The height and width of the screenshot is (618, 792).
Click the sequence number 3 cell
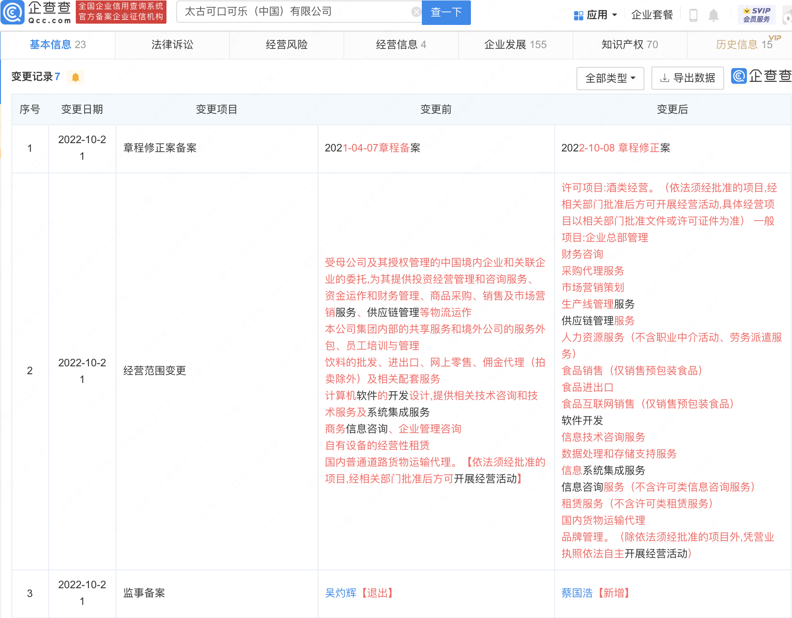coord(30,593)
